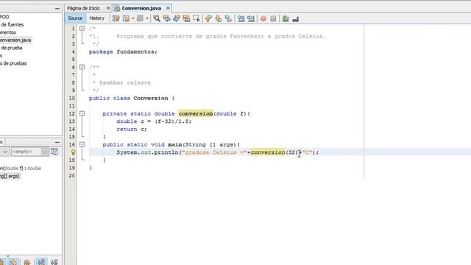
Task: Select the '[] args)' main member in Navigator
Action: (x=10, y=176)
